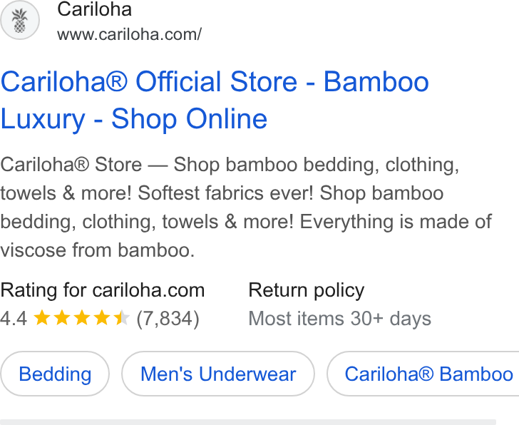This screenshot has height=425, width=519.
Task: Click the 'Luxury - Shop Online' title line
Action: click(134, 118)
